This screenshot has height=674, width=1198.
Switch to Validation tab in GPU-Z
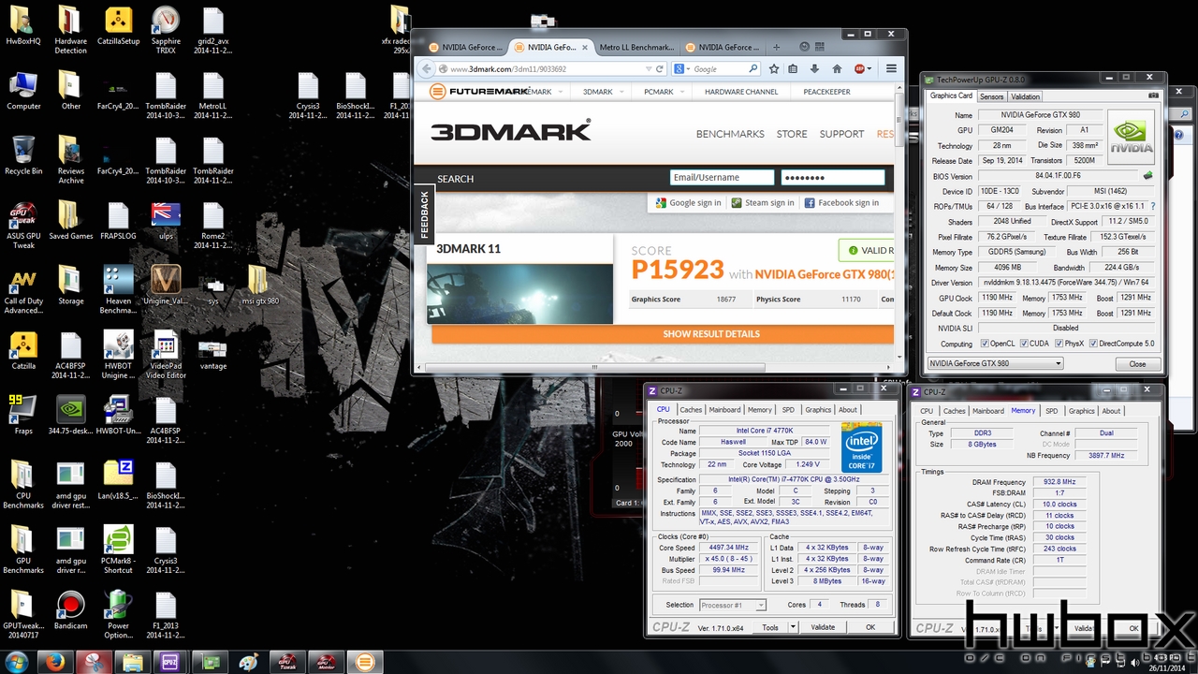click(x=1025, y=96)
